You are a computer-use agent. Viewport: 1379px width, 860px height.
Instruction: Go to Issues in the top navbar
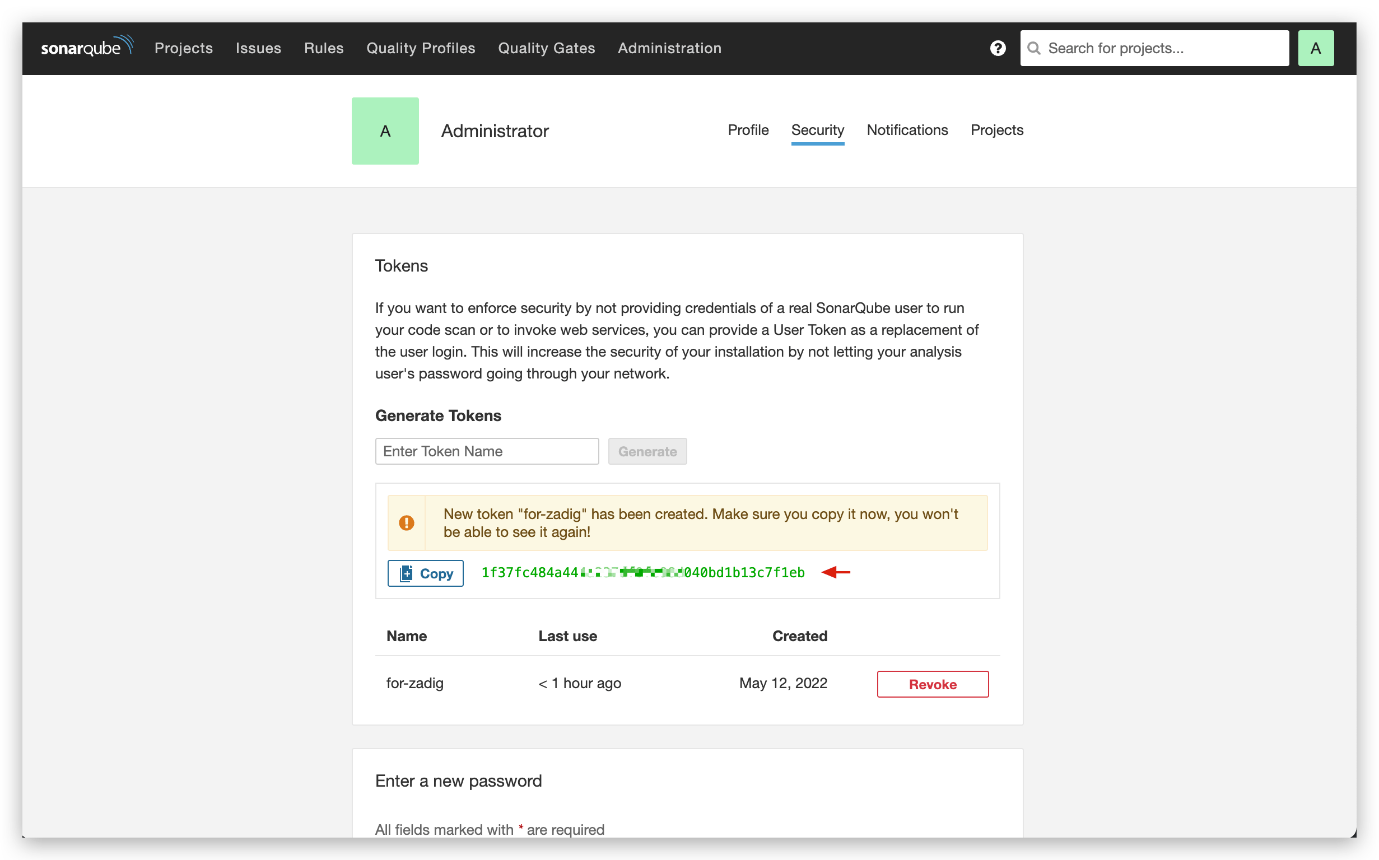(258, 48)
